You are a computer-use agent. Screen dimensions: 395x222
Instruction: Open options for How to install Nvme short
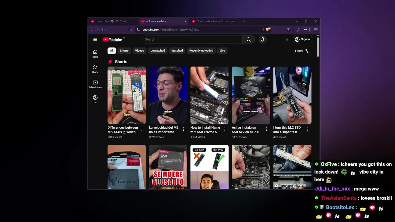225,129
